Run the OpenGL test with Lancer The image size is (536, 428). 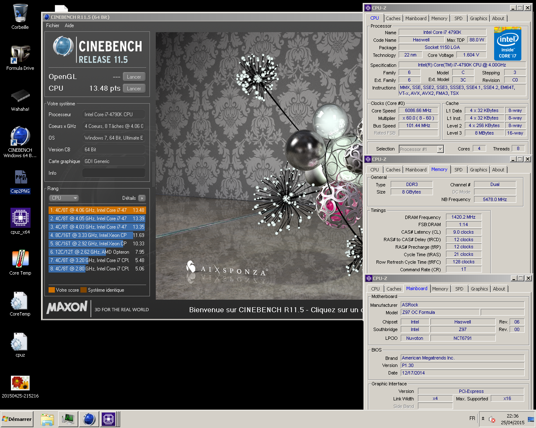tap(134, 76)
